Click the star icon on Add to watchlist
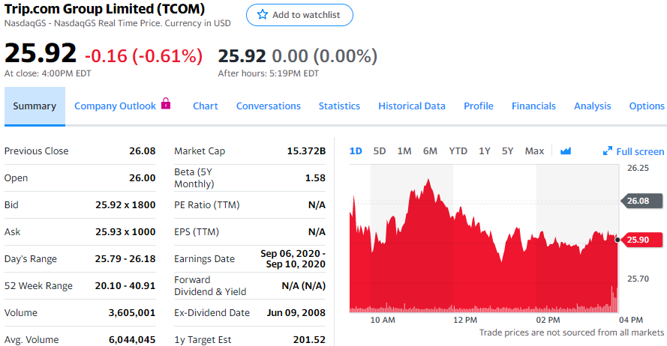This screenshot has width=667, height=346. pos(263,15)
